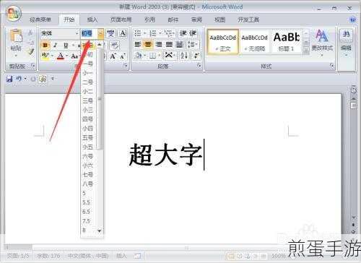
Task: Click the Editing (编辑) binoculars icon
Action: [x=346, y=35]
